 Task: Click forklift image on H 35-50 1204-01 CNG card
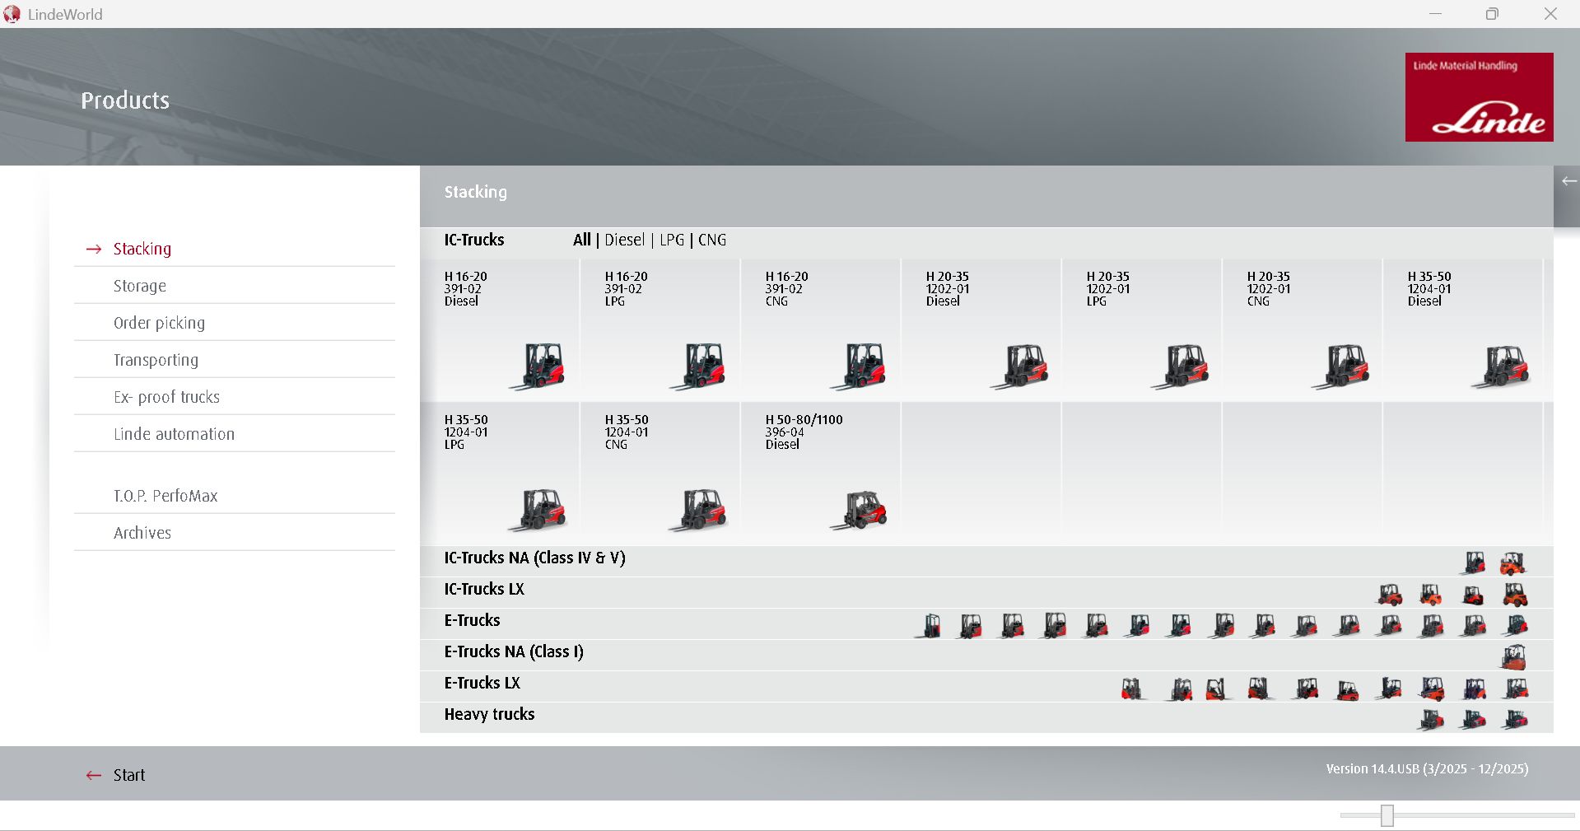[x=699, y=509]
